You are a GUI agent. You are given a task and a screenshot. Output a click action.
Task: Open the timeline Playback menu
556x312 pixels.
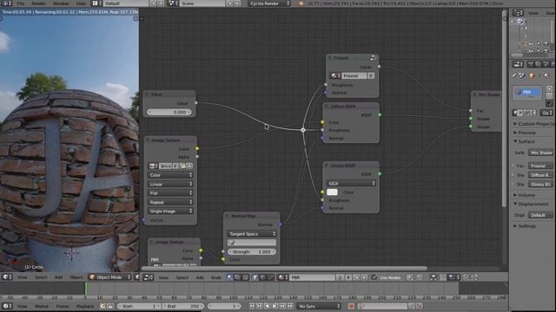(85, 306)
